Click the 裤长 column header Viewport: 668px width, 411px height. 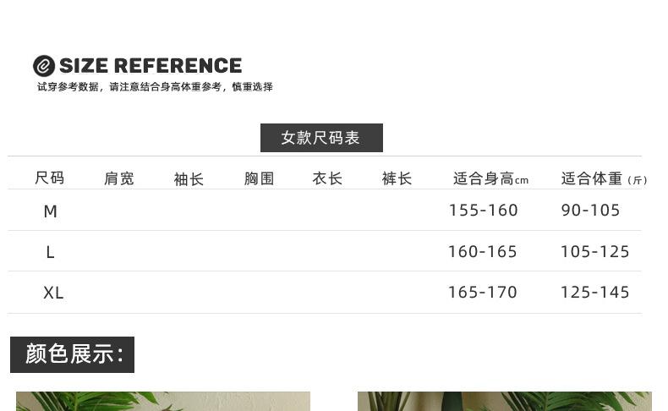397,178
